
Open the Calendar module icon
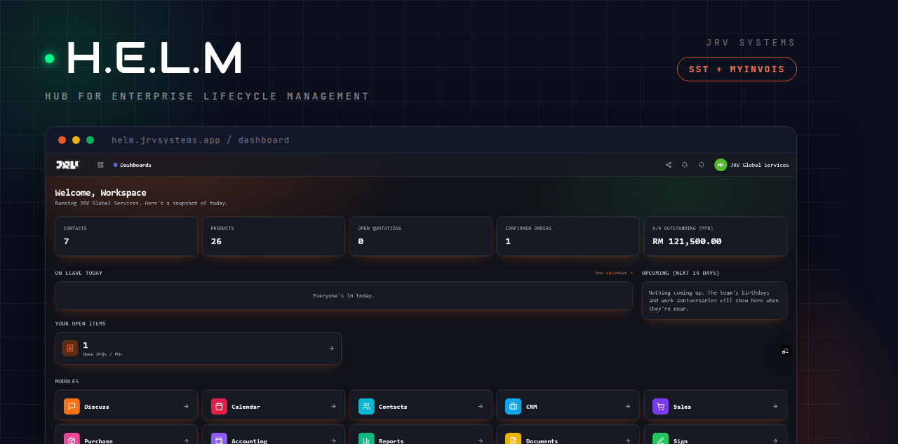coord(219,406)
